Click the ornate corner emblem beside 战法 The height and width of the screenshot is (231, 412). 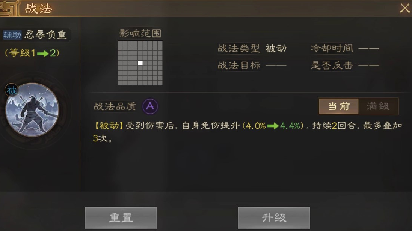[x=9, y=8]
